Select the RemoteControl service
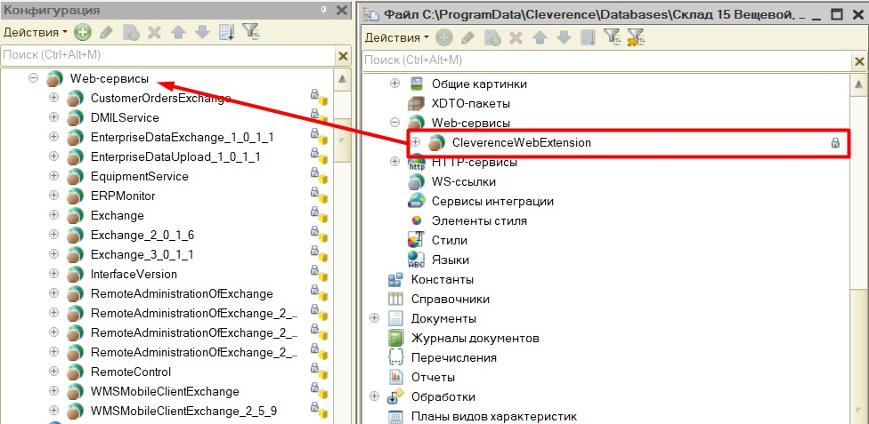This screenshot has height=424, width=869. (x=131, y=372)
